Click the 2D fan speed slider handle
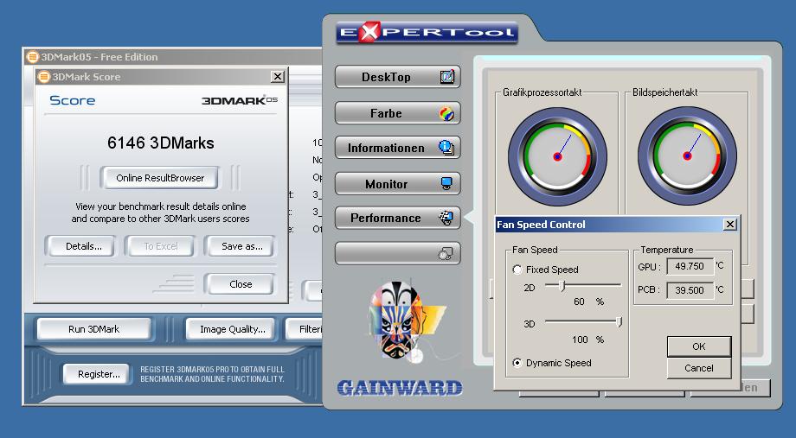 562,286
